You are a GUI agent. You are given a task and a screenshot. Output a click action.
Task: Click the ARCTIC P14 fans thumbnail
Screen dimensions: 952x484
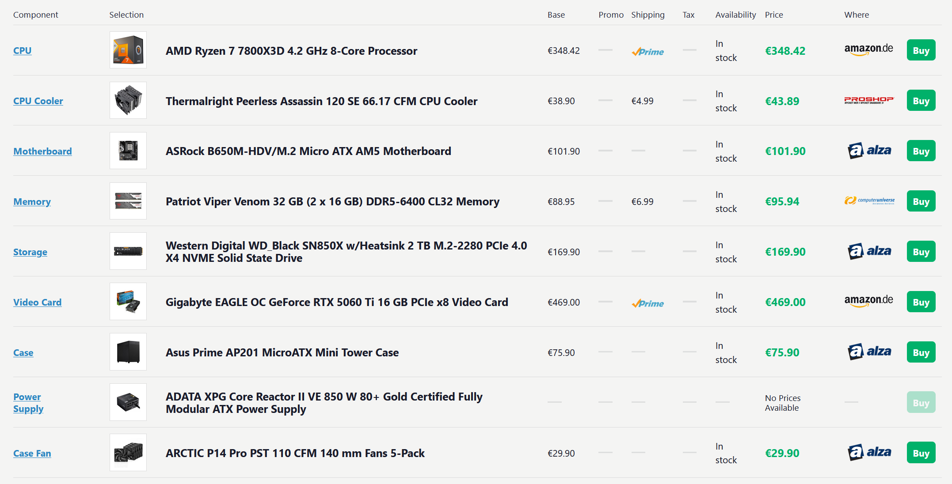(128, 453)
